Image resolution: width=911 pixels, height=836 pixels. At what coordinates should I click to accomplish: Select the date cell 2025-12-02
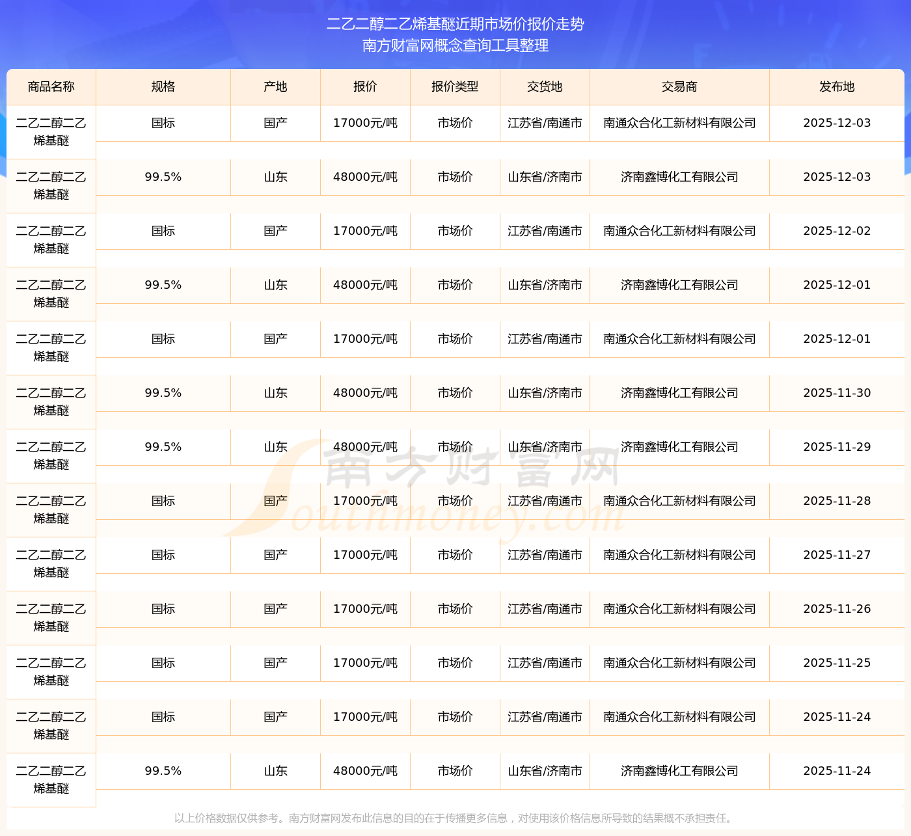pyautogui.click(x=837, y=231)
